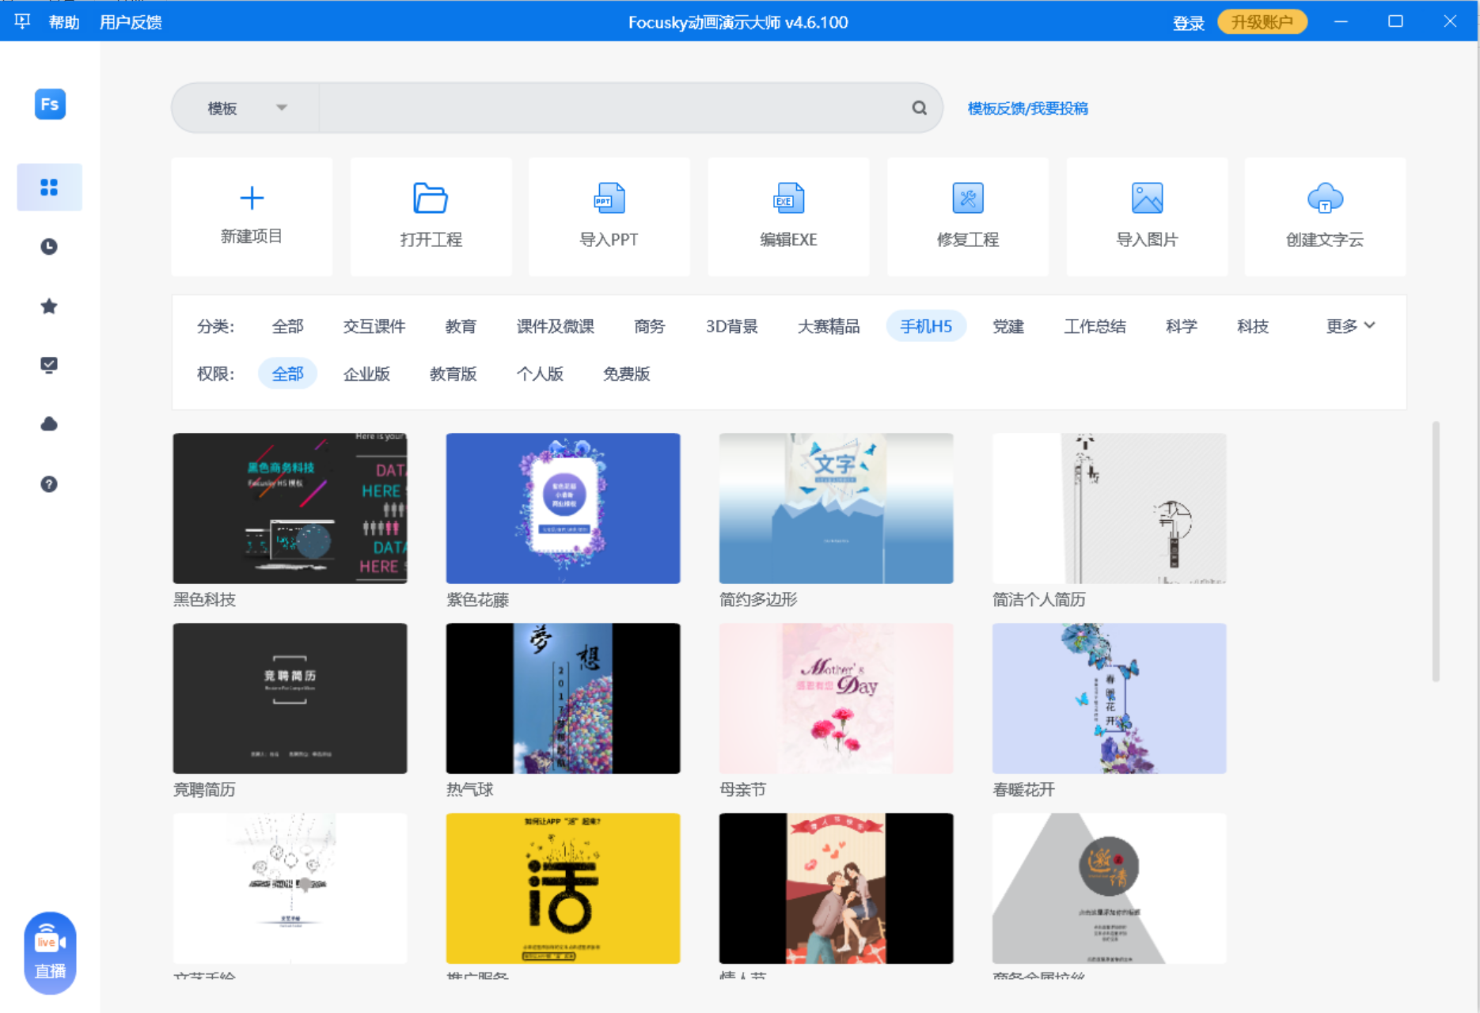This screenshot has height=1013, width=1480.
Task: Filter by 企业版 permission
Action: 366,374
